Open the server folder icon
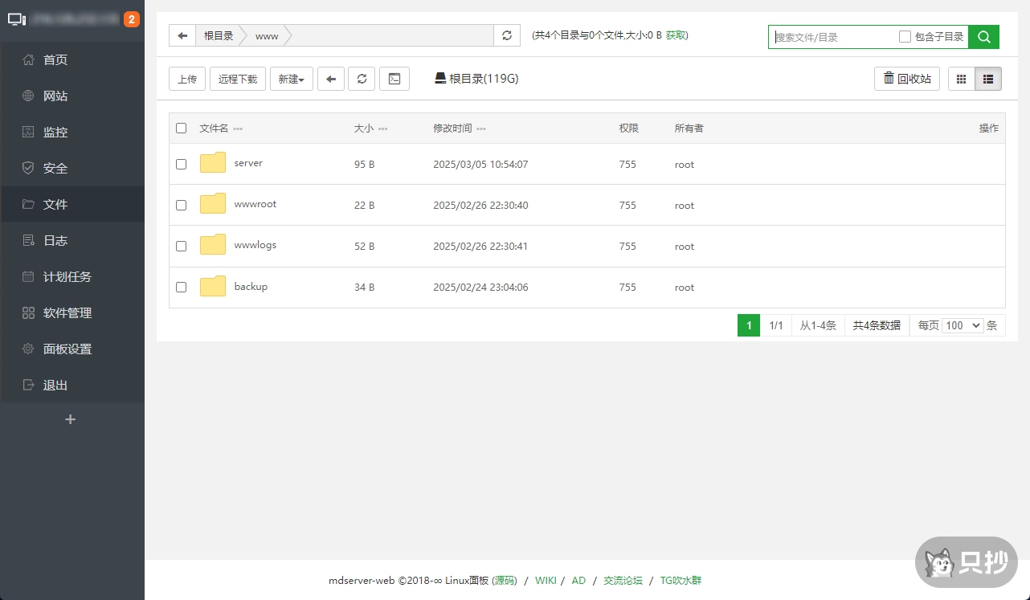 tap(213, 163)
